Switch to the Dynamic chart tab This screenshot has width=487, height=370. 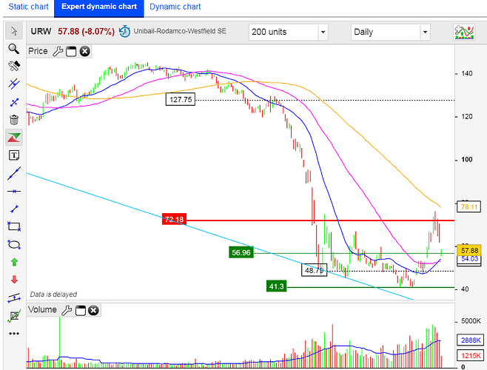(x=175, y=7)
